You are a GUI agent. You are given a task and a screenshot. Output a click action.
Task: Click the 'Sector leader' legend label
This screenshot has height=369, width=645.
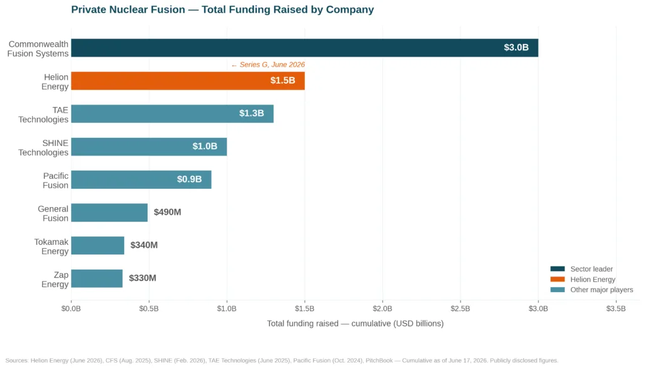point(591,269)
